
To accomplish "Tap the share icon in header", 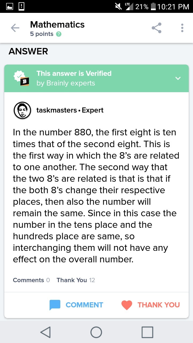I will point(157,28).
